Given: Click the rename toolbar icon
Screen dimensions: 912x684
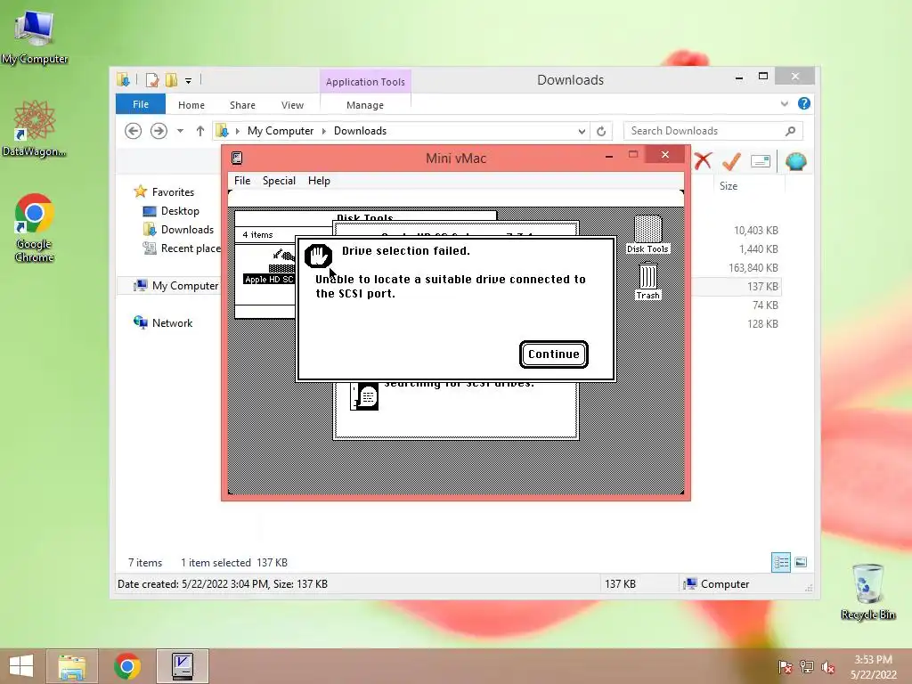Looking at the screenshot, I should pos(761,161).
